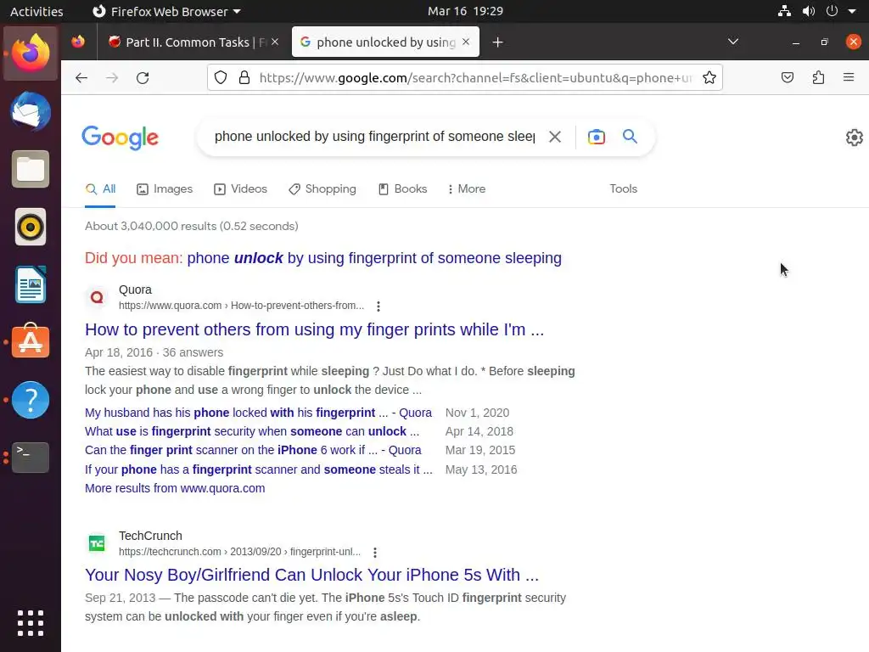The width and height of the screenshot is (869, 652).
Task: Open If your phone has a fingerprint link
Action: [x=259, y=469]
